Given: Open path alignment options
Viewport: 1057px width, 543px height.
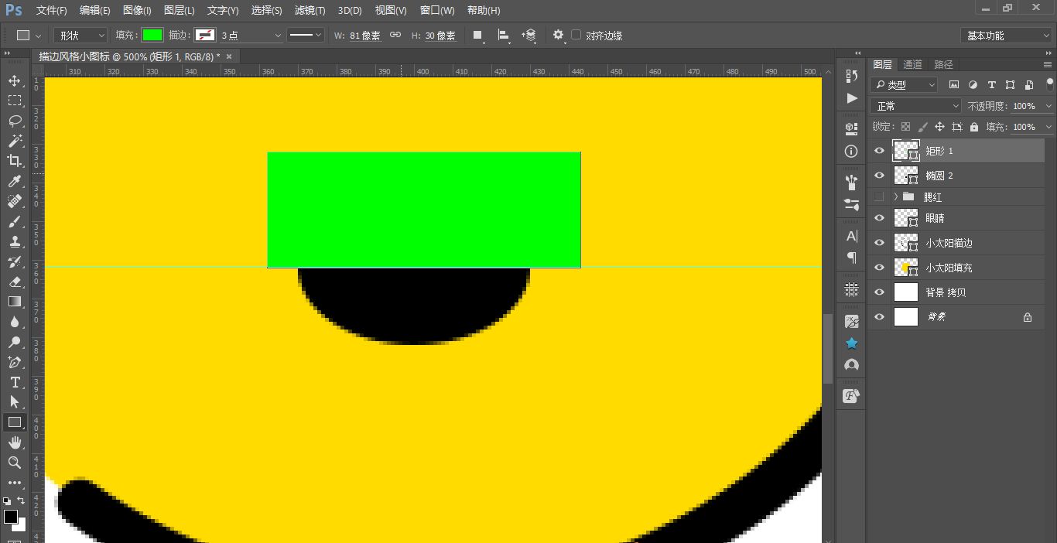Looking at the screenshot, I should click(504, 36).
